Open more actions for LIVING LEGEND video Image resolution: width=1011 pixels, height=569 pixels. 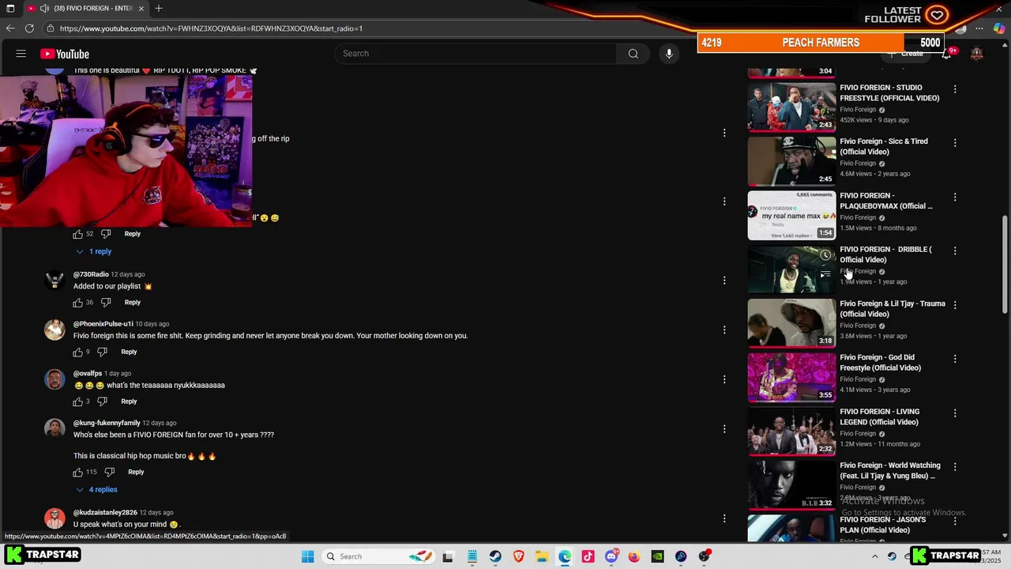(955, 413)
